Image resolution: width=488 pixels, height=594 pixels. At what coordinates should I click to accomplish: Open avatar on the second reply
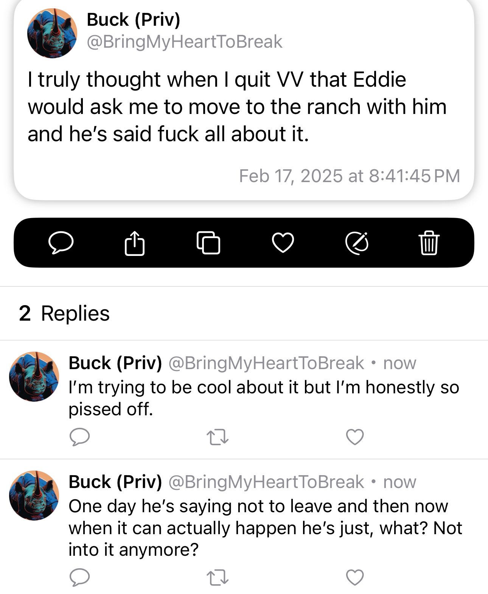(x=34, y=495)
